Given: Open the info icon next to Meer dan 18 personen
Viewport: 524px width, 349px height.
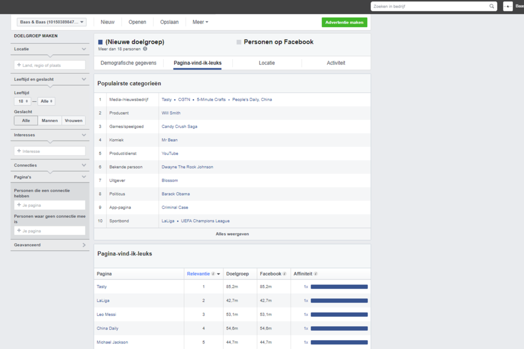Looking at the screenshot, I should (145, 49).
